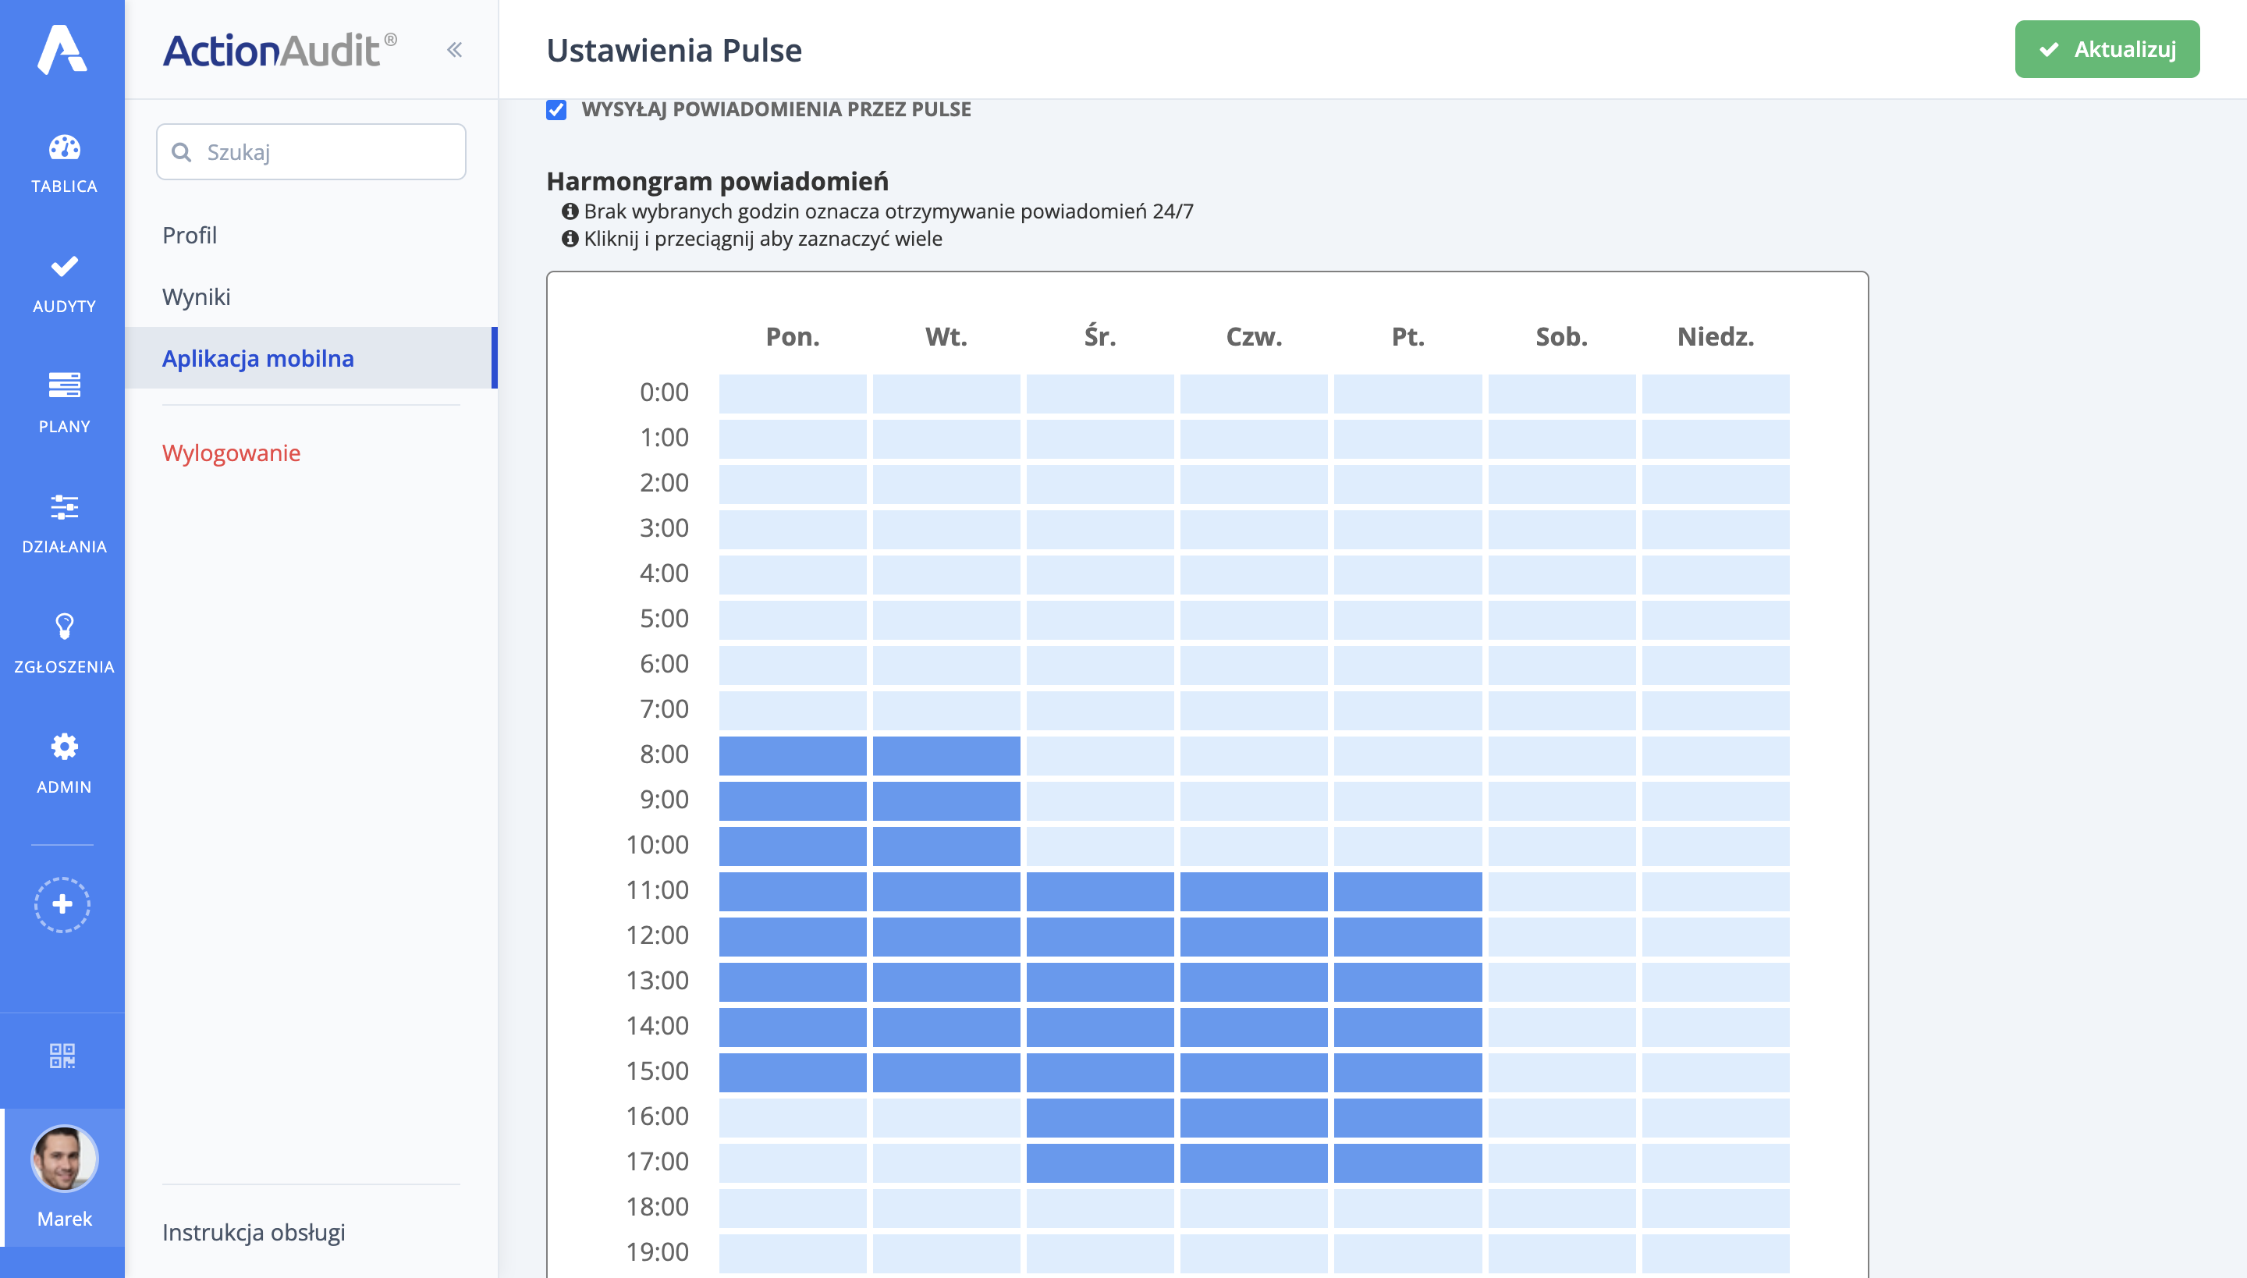Open Wyniki menu item

197,296
